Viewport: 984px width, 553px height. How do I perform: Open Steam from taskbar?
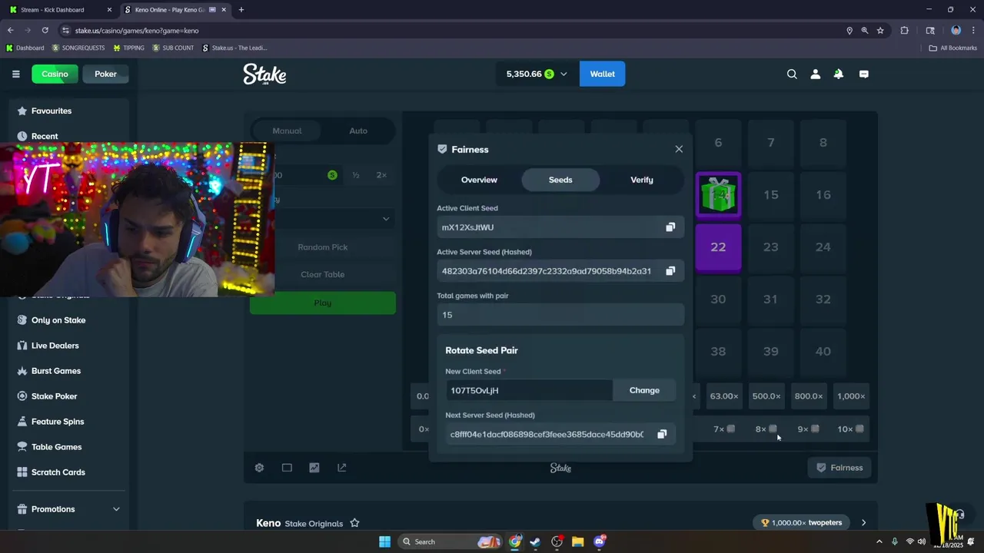tap(535, 541)
